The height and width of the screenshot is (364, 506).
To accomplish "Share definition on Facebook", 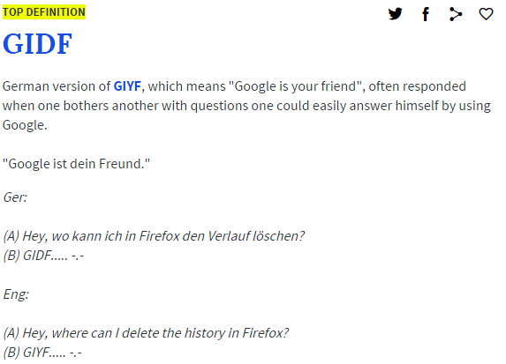I will click(x=426, y=14).
